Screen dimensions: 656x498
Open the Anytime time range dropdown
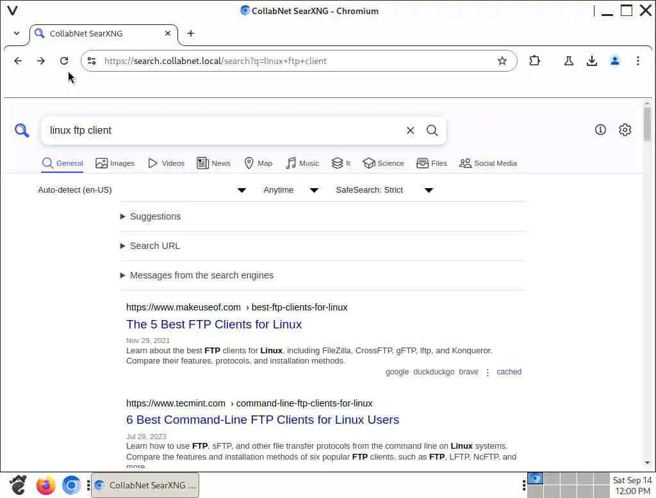coord(291,190)
